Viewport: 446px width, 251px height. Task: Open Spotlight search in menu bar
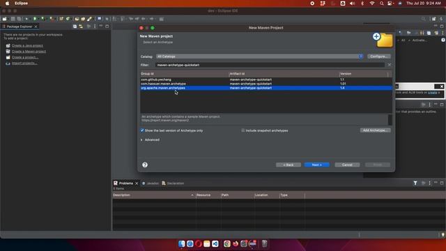381,3
